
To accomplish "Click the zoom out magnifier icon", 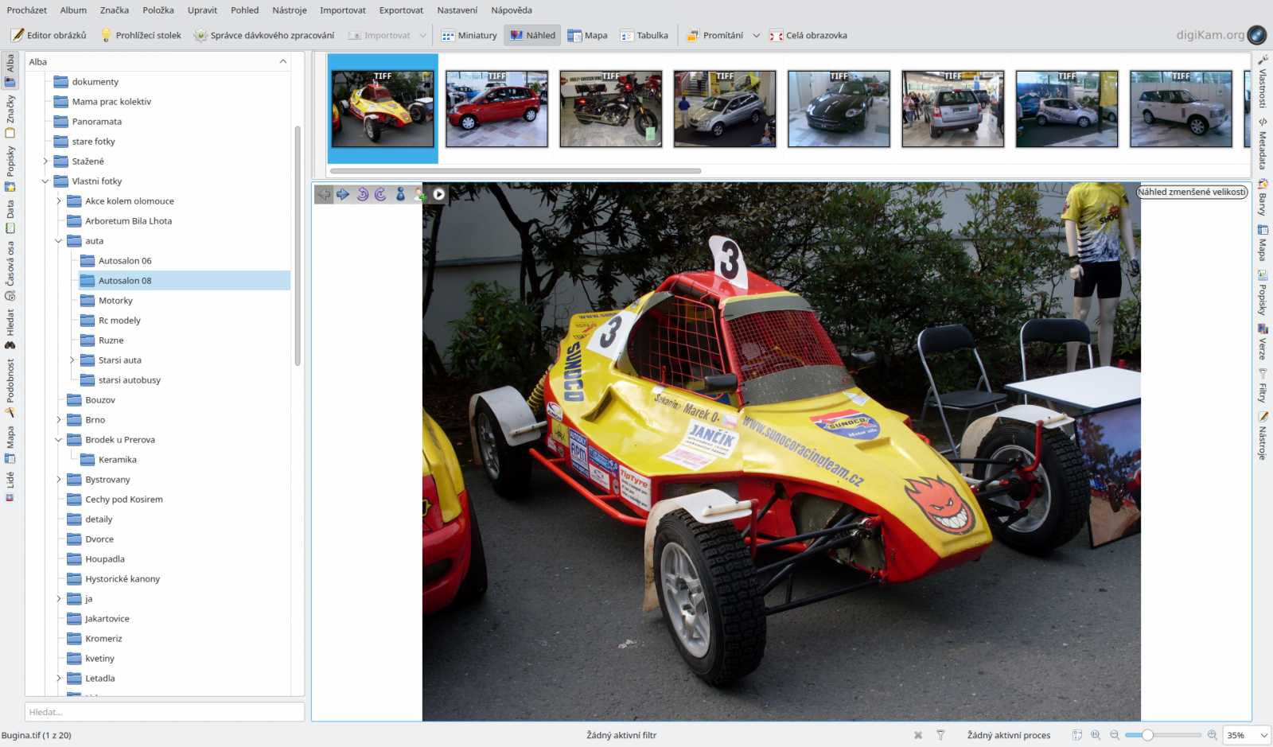I will tap(1115, 735).
